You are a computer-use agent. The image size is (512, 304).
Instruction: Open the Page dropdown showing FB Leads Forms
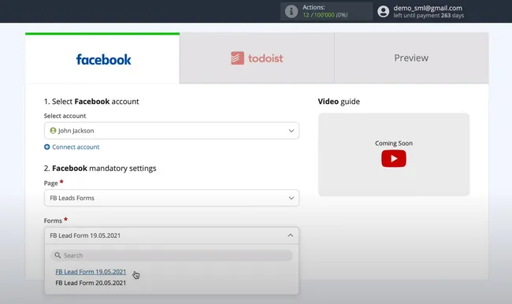point(172,198)
